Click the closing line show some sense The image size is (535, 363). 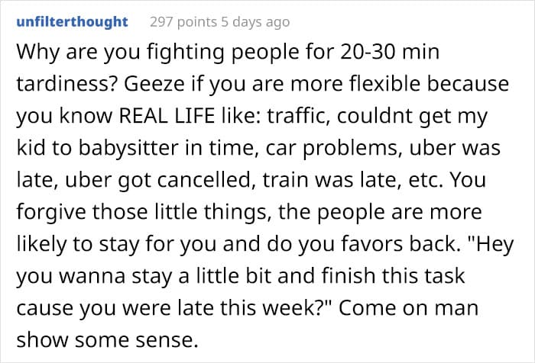coord(107,340)
